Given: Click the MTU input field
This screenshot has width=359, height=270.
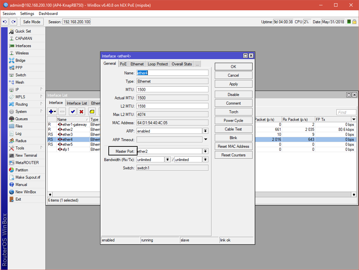Looking at the screenshot, I should tap(172, 89).
